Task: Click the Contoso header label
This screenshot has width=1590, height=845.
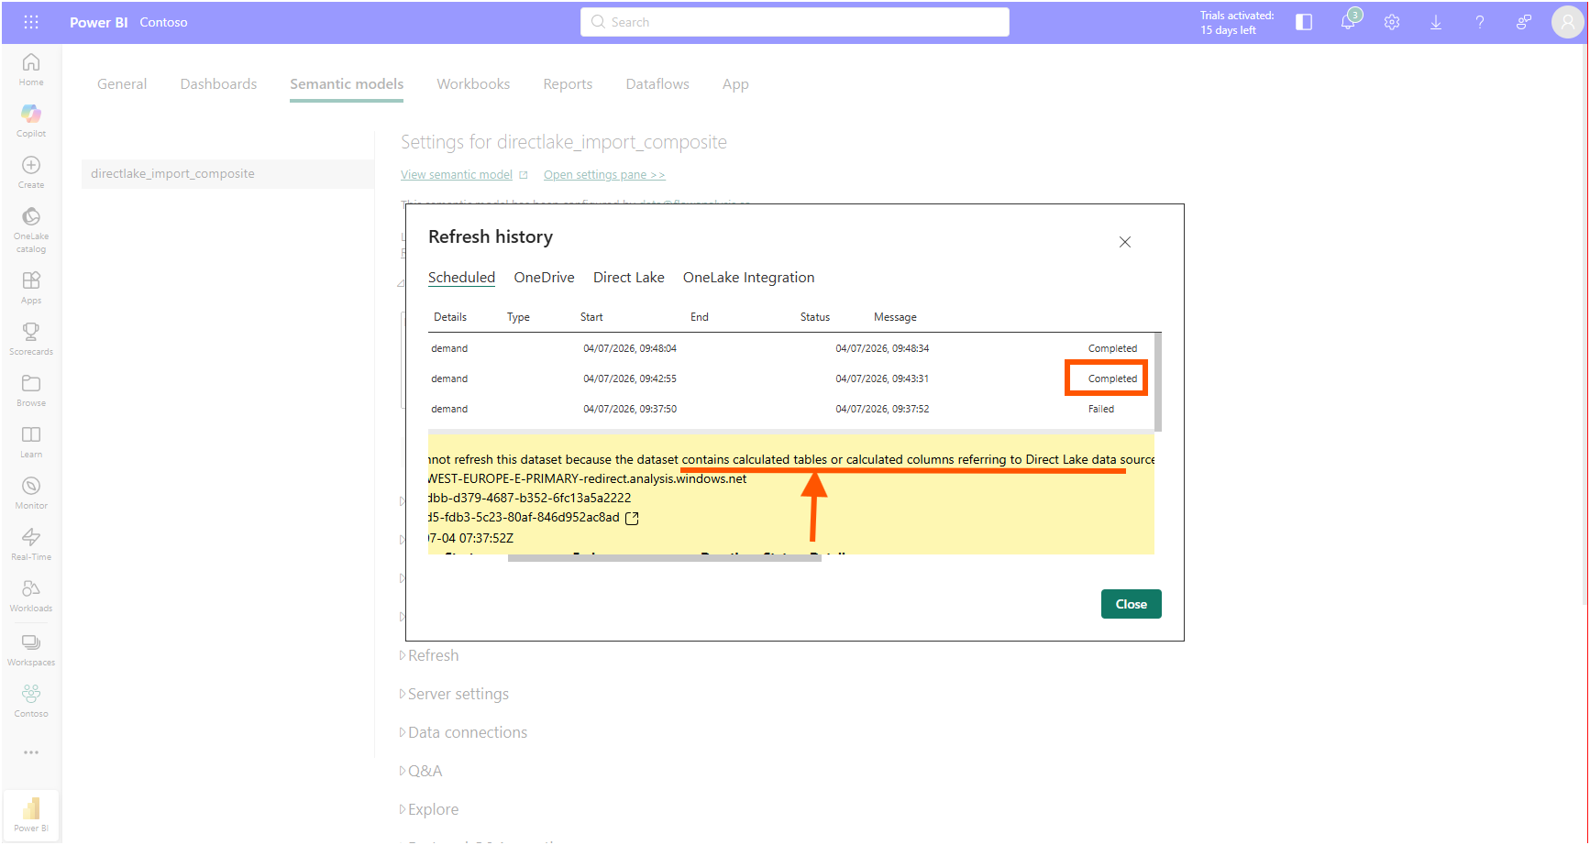Action: pos(163,22)
